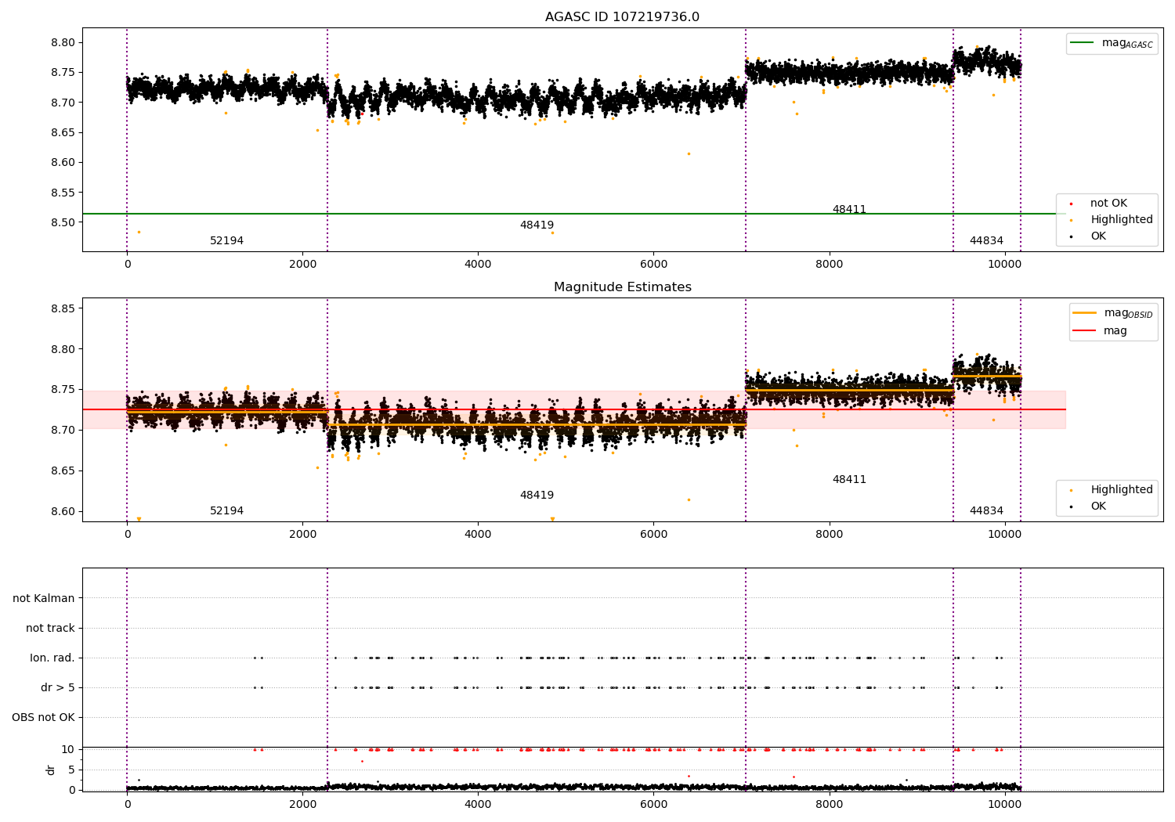Screen dimensions: 1175x822
Task: Click the 8000 x-axis tick under the bottom plot
Action: (829, 805)
